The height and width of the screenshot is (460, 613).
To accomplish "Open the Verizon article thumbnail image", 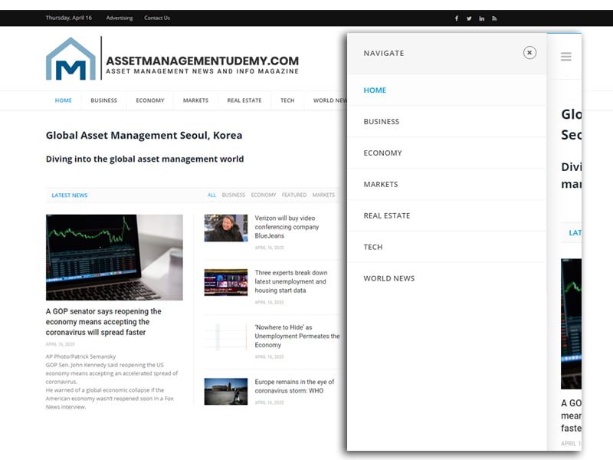I will [x=225, y=228].
